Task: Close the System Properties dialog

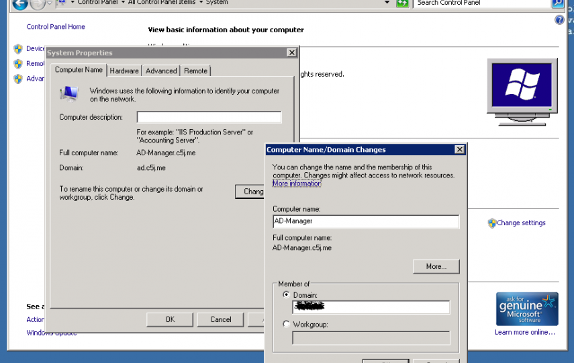Action: click(291, 52)
